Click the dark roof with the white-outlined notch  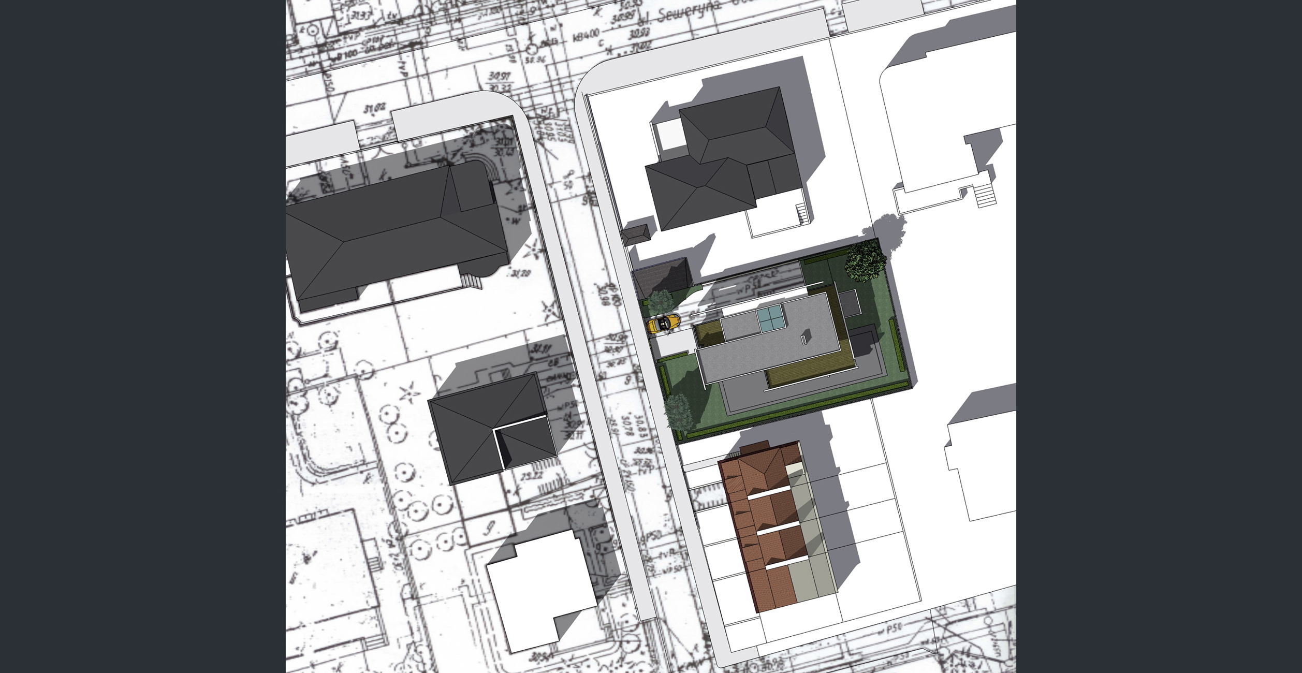click(x=493, y=428)
